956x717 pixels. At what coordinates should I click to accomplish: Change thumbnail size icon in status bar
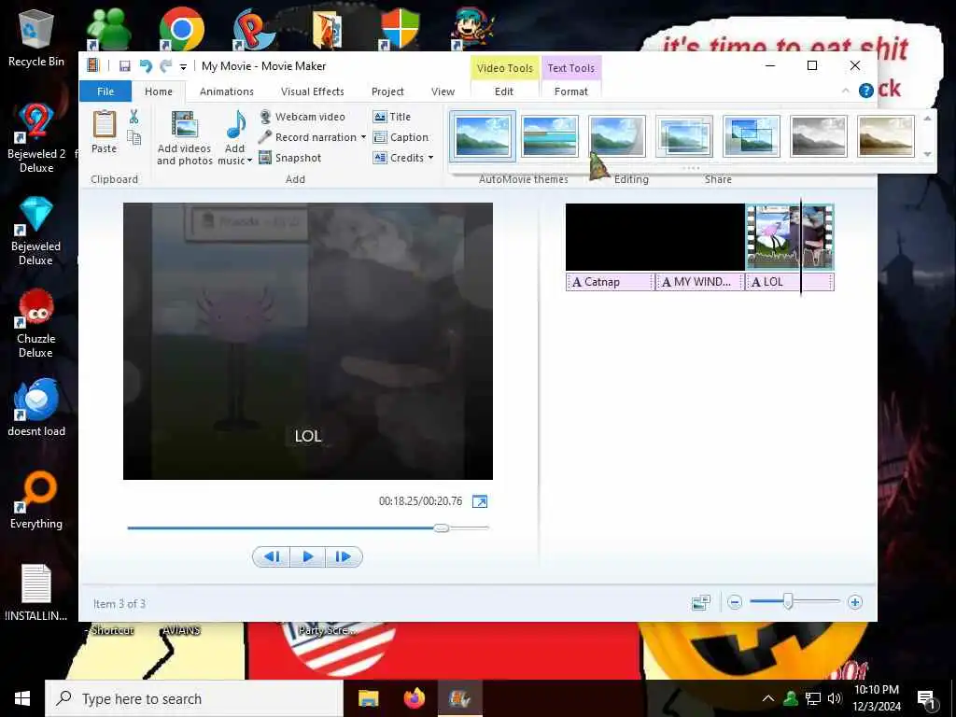tap(701, 603)
